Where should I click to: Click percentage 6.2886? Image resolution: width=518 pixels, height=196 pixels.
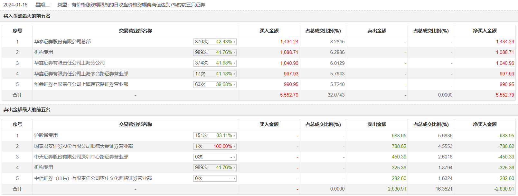pos(337,52)
